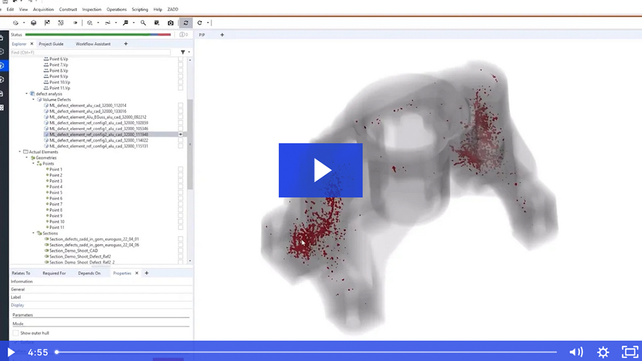
Task: Toggle eye visibility for ML_defect_element_ref_config2
Action: point(181,134)
